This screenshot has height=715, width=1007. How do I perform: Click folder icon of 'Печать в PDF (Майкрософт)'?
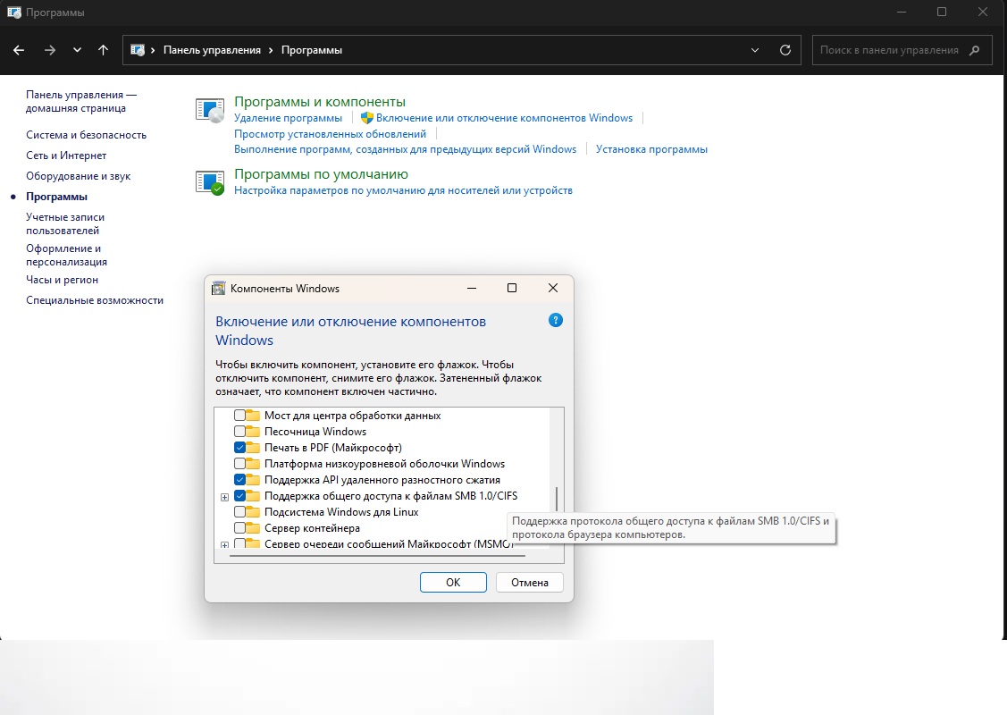tap(253, 448)
